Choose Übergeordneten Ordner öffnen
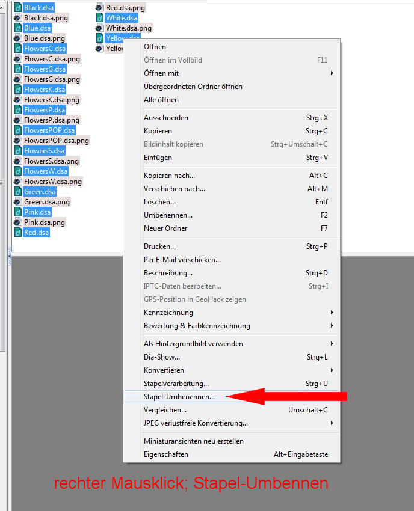 coord(232,87)
